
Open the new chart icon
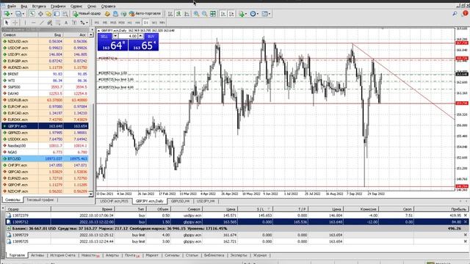(7, 14)
